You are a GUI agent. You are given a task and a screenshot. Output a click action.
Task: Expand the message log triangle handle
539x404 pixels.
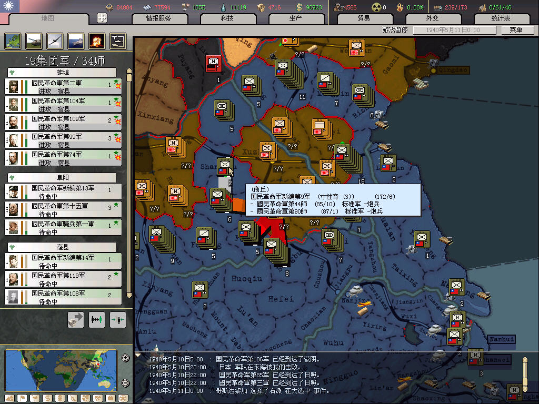[138, 355]
